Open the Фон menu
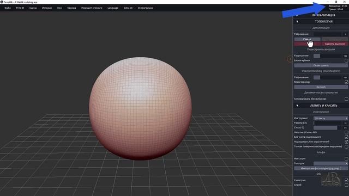This screenshot has height=196, width=349. tap(59, 8)
